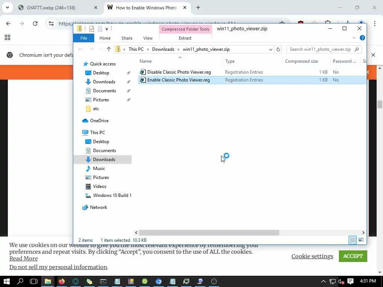
Task: Open pinned Desktop under Quick access
Action: click(101, 73)
